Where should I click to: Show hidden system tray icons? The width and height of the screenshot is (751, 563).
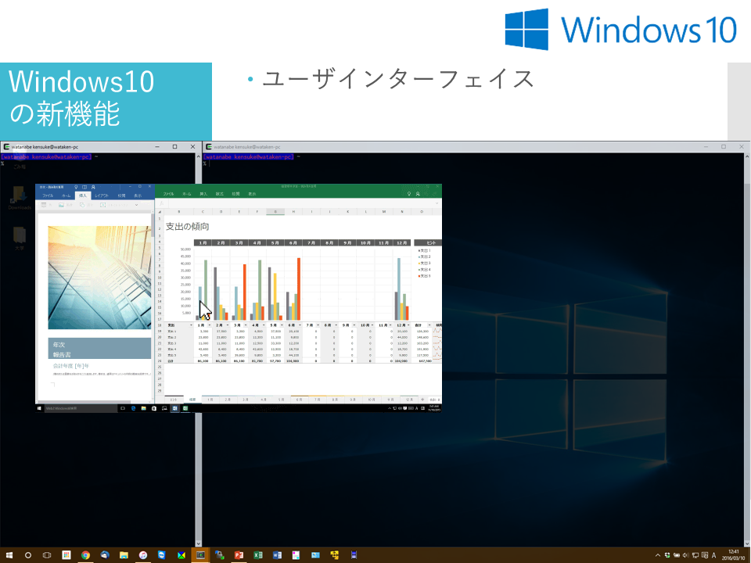(x=658, y=556)
